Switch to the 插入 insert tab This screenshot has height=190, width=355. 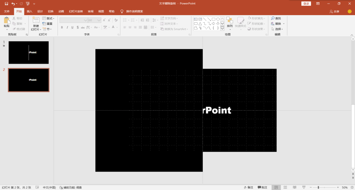30,11
